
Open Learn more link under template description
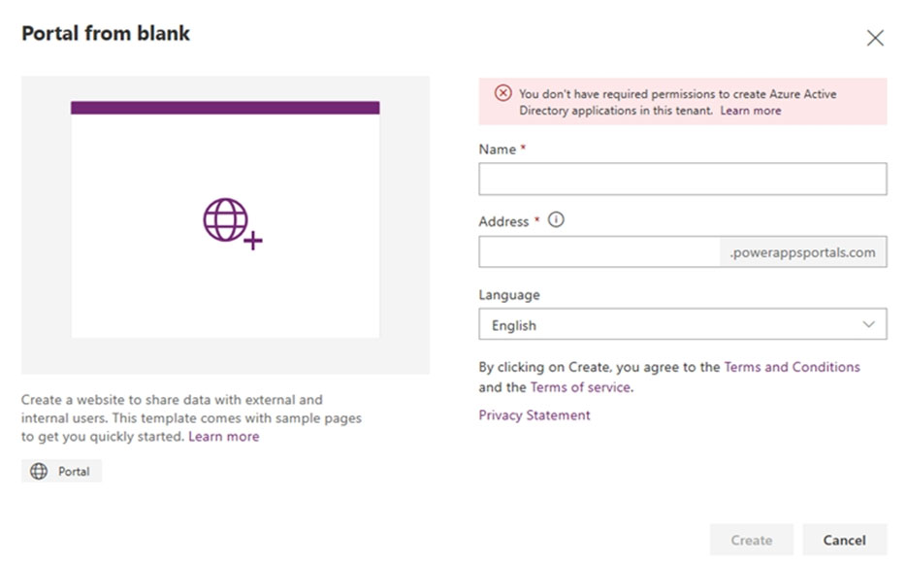(x=224, y=436)
